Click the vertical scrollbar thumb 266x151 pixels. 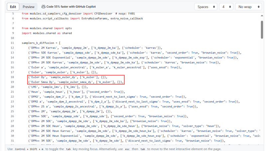coord(262,30)
